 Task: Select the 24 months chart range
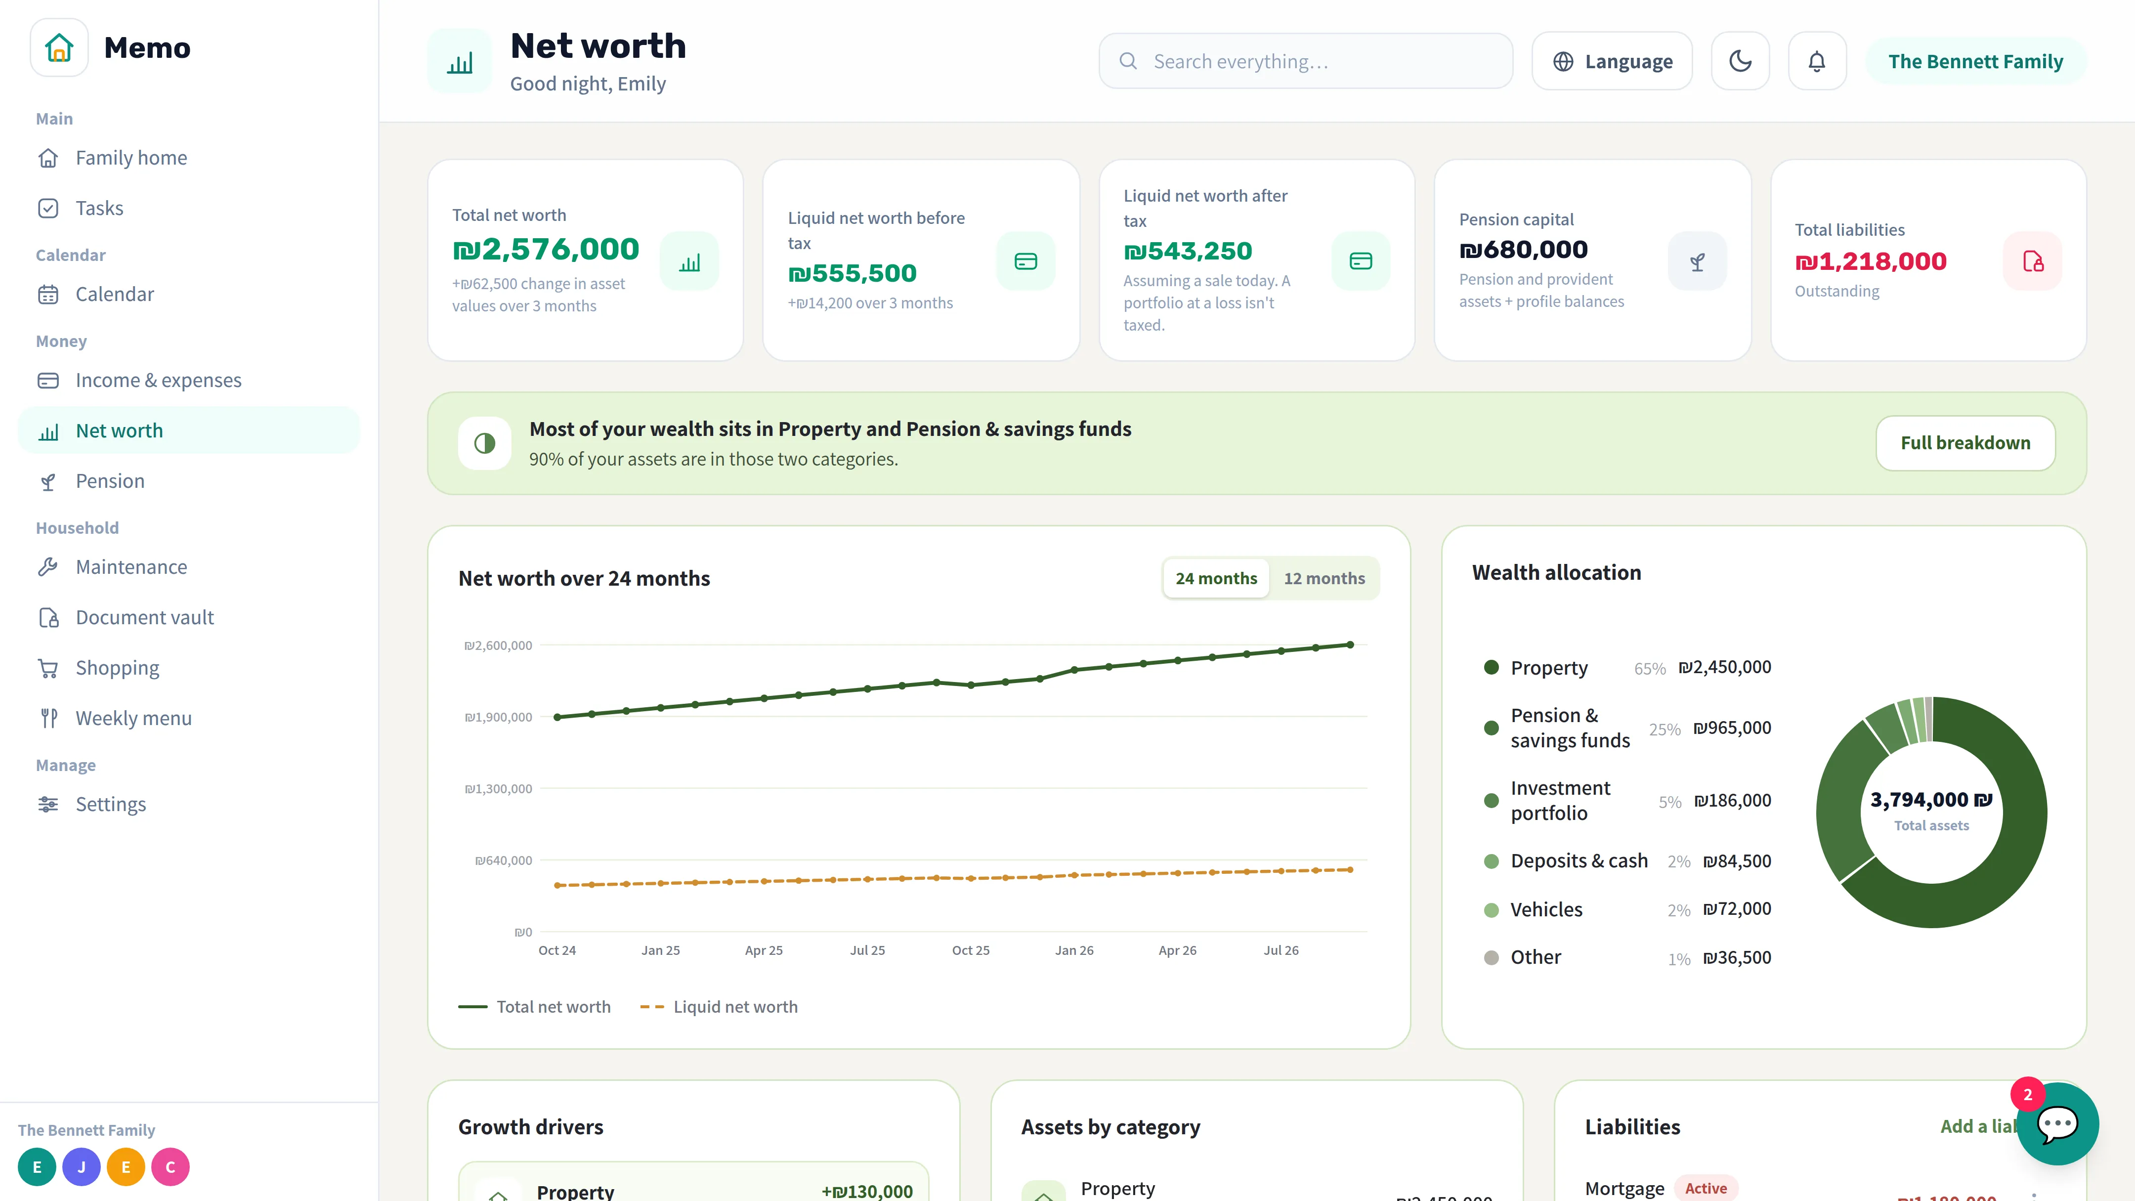coord(1216,579)
